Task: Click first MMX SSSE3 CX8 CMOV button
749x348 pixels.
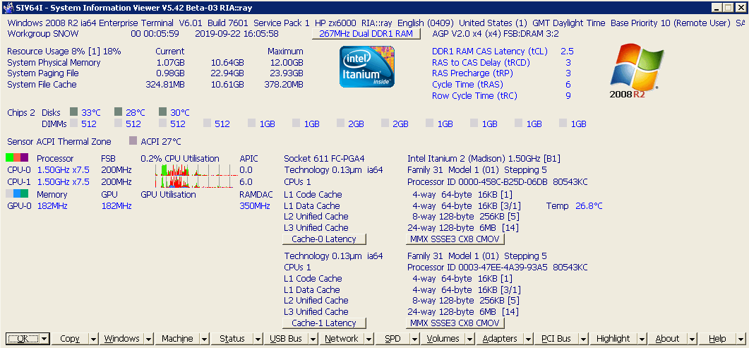Action: 455,239
